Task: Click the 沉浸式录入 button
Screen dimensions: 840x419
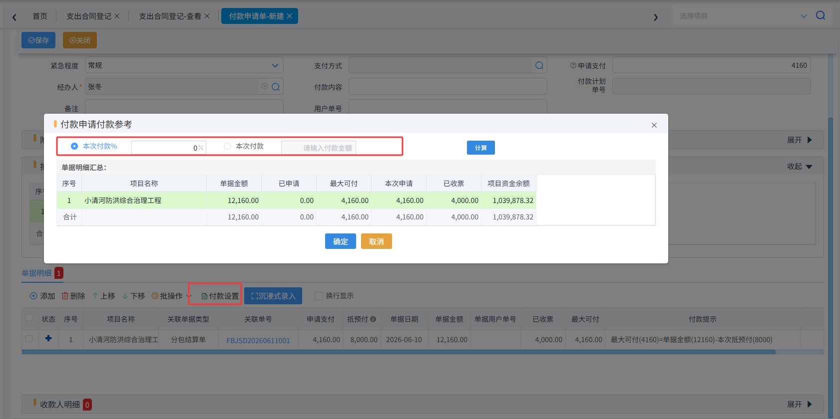Action: pos(273,296)
